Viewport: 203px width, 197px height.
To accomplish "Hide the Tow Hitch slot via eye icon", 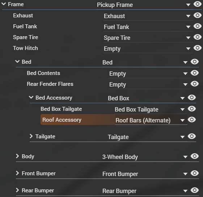I will tap(198, 48).
